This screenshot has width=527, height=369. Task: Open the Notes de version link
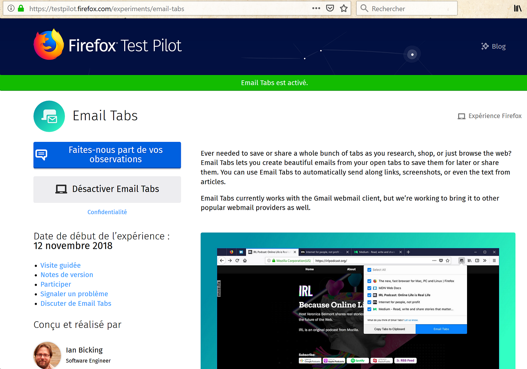point(67,275)
